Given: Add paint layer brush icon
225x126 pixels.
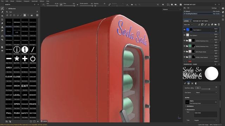Looking at the screenshot, I should pos(206,24).
